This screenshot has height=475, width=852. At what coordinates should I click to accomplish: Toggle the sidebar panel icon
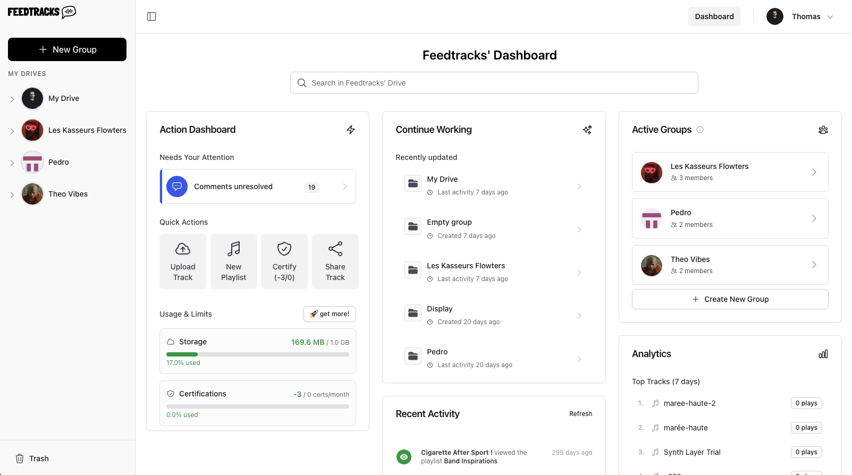click(x=151, y=16)
